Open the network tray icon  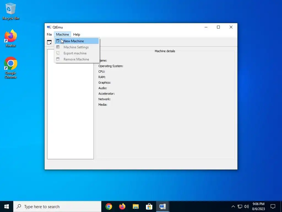coord(240,206)
